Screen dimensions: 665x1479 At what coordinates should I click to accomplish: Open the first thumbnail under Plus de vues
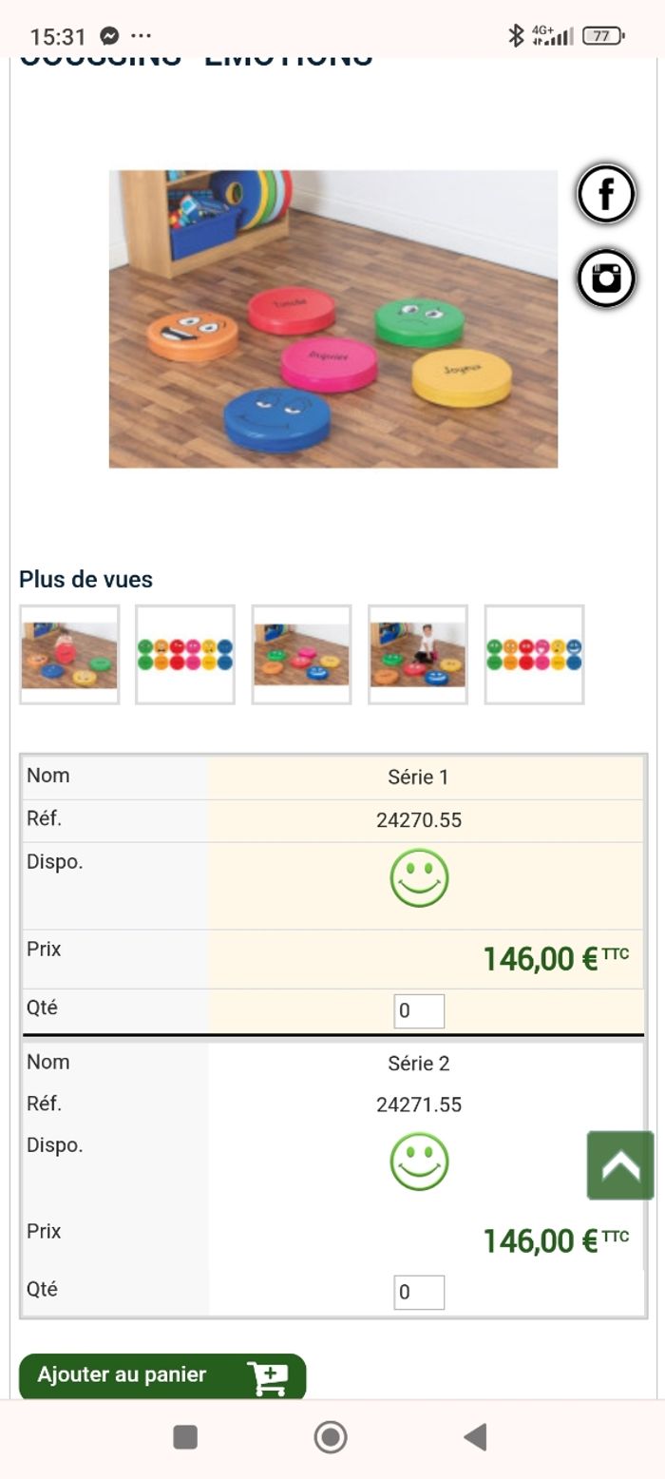coord(67,654)
